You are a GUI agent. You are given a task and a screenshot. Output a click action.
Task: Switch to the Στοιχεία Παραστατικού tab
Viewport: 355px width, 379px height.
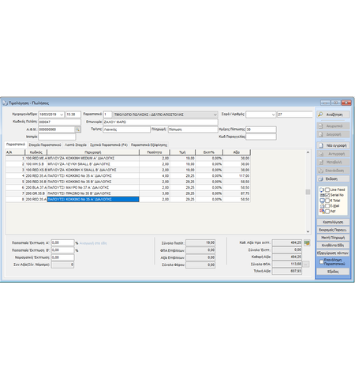(x=45, y=144)
